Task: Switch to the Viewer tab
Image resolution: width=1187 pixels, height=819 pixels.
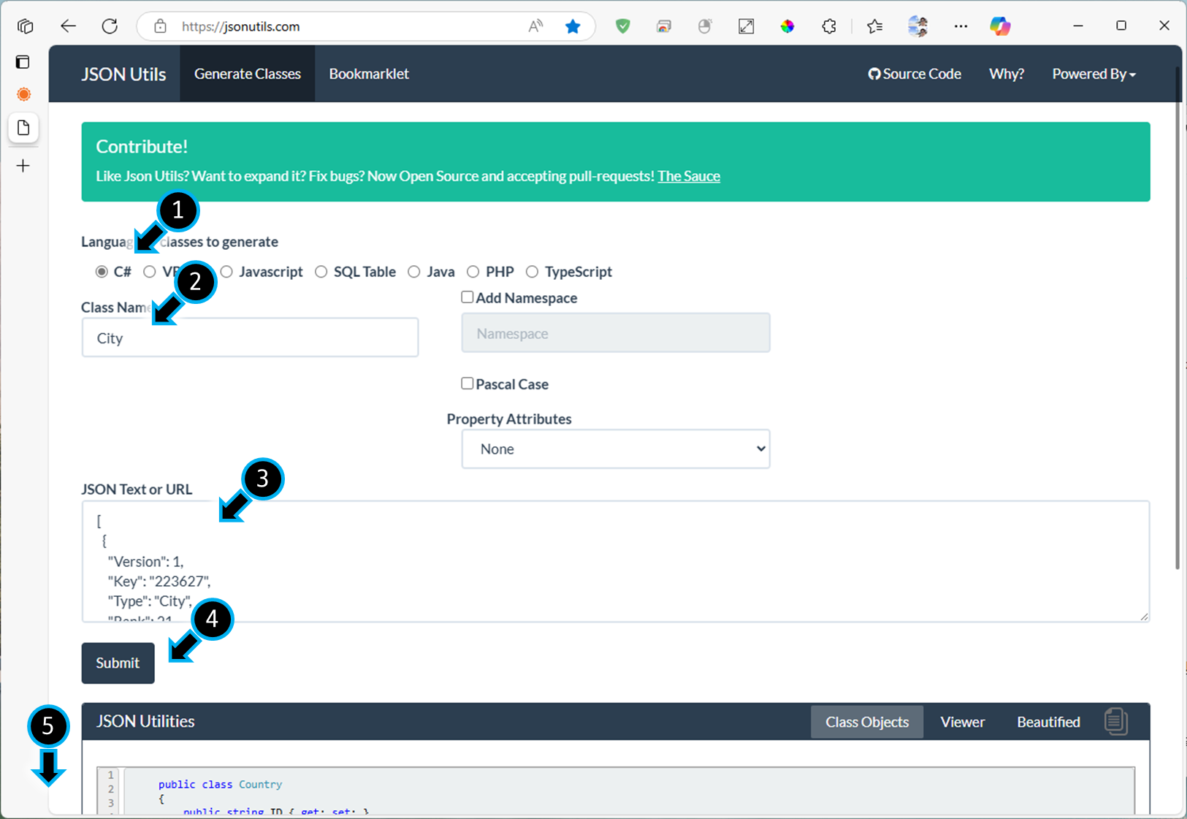Action: pyautogui.click(x=963, y=722)
